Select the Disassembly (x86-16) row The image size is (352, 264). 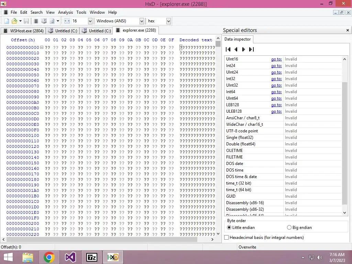point(283,203)
